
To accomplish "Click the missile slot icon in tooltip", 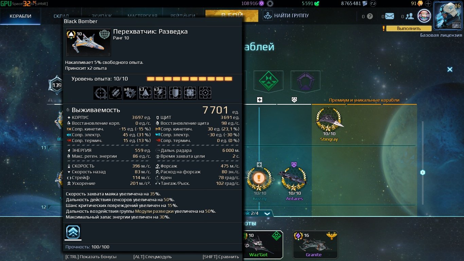I will pos(115,93).
